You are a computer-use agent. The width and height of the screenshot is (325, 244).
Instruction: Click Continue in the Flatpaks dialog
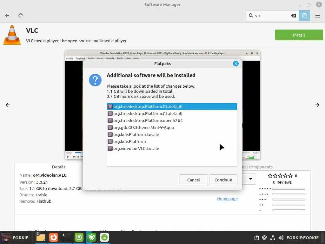tap(223, 180)
